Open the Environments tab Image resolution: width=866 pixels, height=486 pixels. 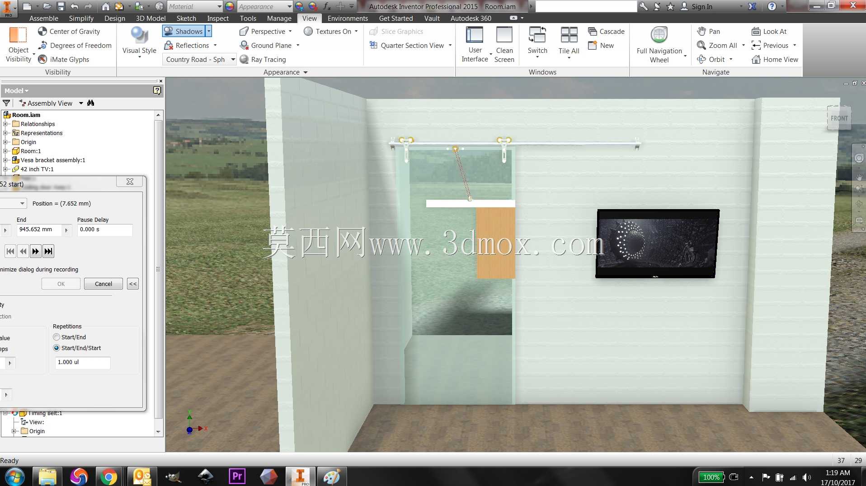click(x=348, y=18)
